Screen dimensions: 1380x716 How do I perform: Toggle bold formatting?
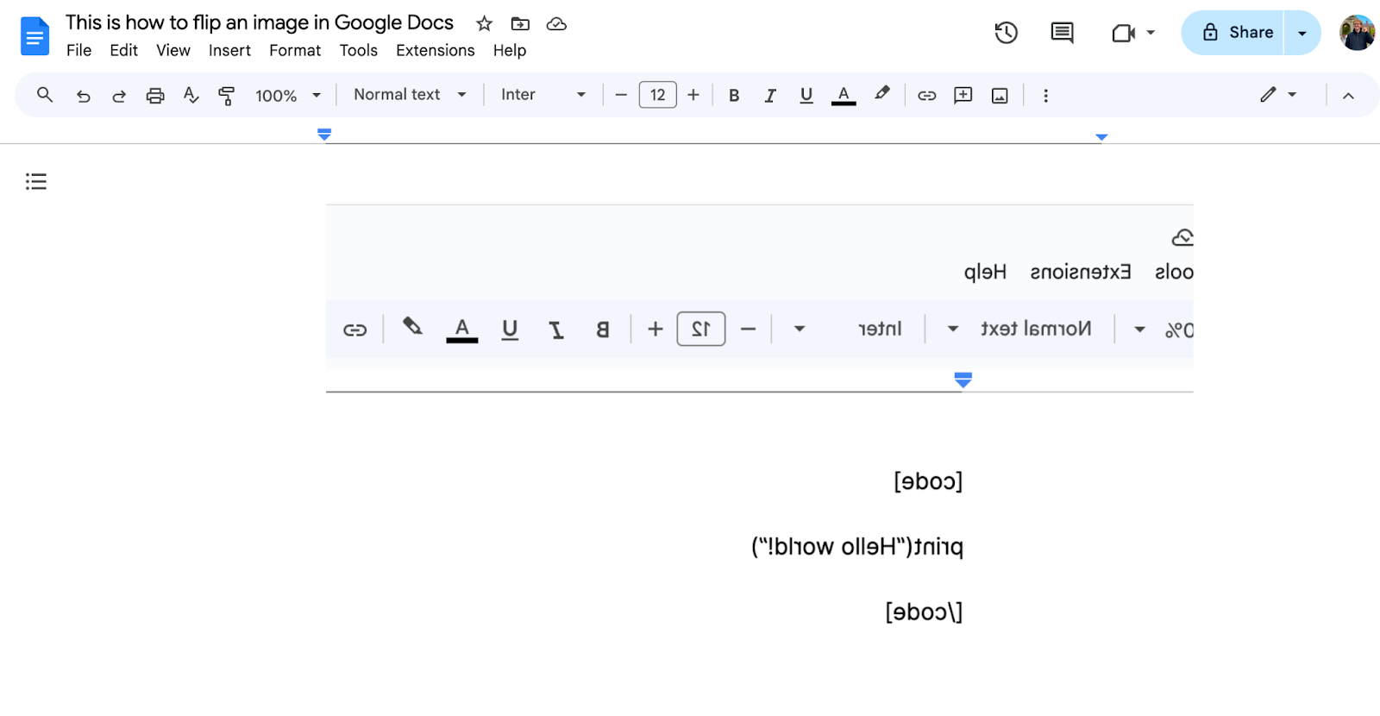pos(734,96)
